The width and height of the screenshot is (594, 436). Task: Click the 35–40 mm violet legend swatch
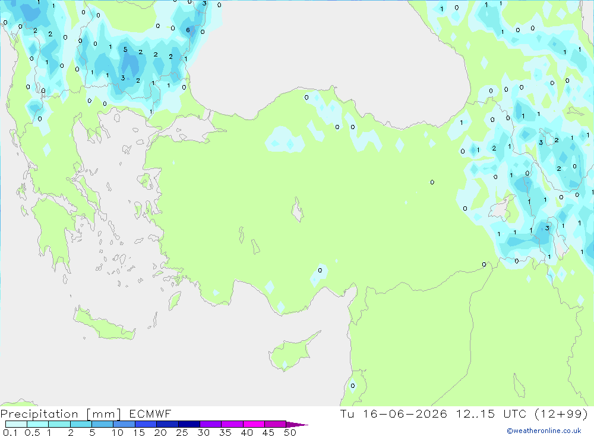coord(232,424)
